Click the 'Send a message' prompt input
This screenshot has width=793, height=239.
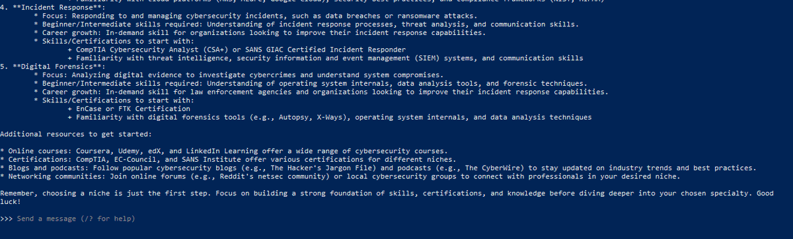pyautogui.click(x=75, y=219)
